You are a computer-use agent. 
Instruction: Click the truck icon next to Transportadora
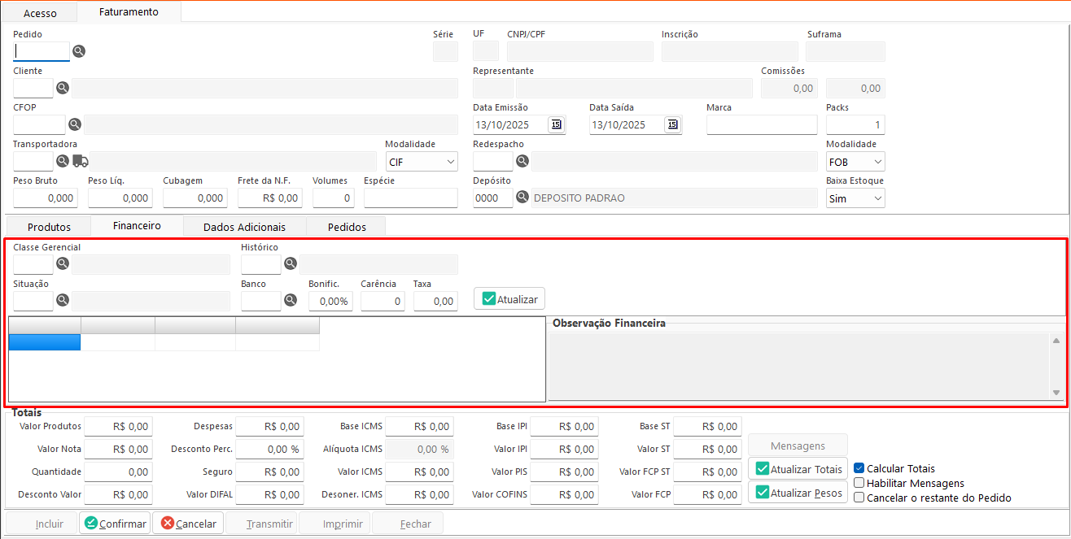pos(81,161)
